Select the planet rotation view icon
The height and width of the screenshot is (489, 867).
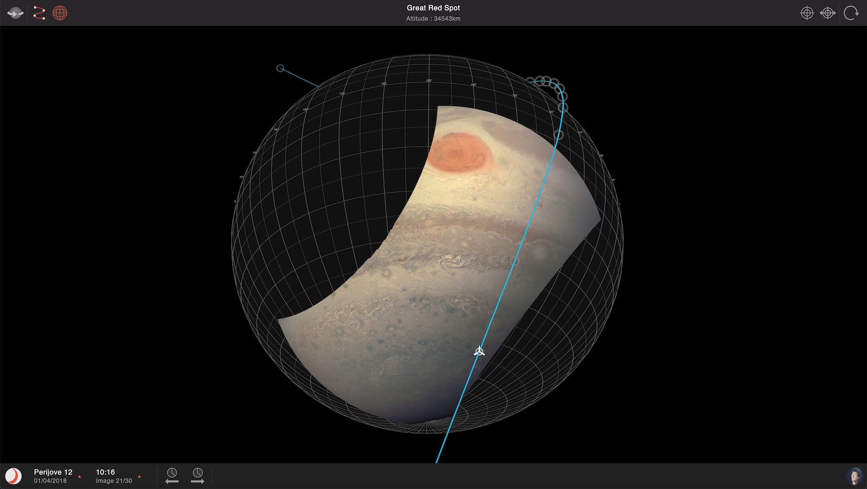pyautogui.click(x=15, y=13)
